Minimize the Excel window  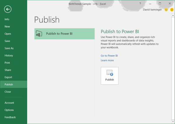pyautogui.click(x=150, y=4)
